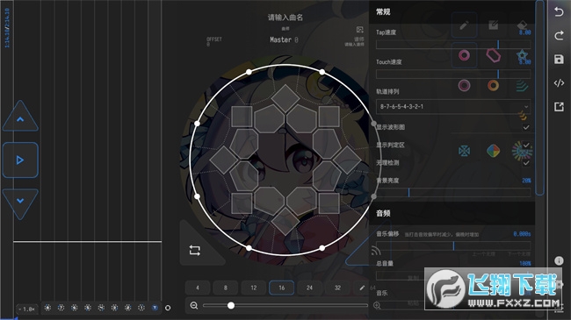Click the 音乐偏移 0.000s value
Image resolution: width=571 pixels, height=320 pixels.
click(x=522, y=234)
